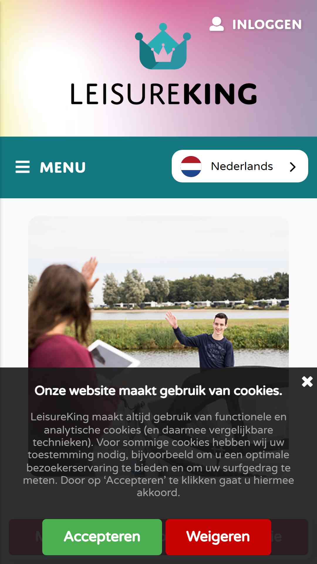The width and height of the screenshot is (317, 564).
Task: Open the hamburger menu icon
Action: tap(23, 167)
